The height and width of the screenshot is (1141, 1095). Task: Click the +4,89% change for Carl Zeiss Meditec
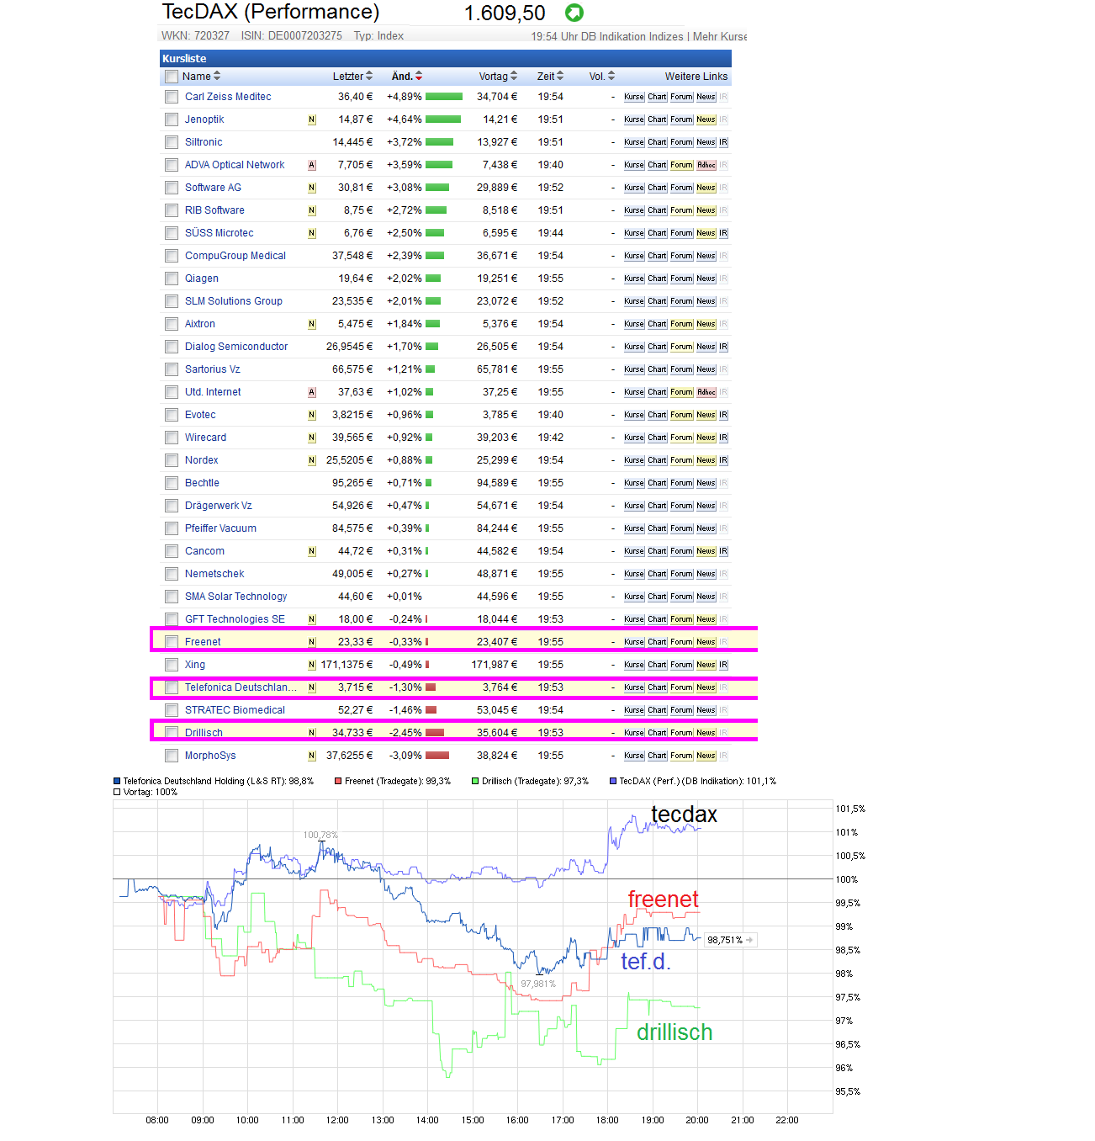coord(405,97)
